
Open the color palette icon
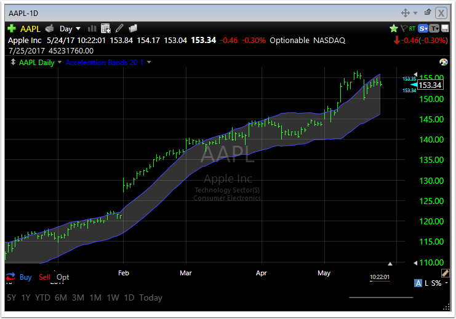pyautogui.click(x=444, y=62)
